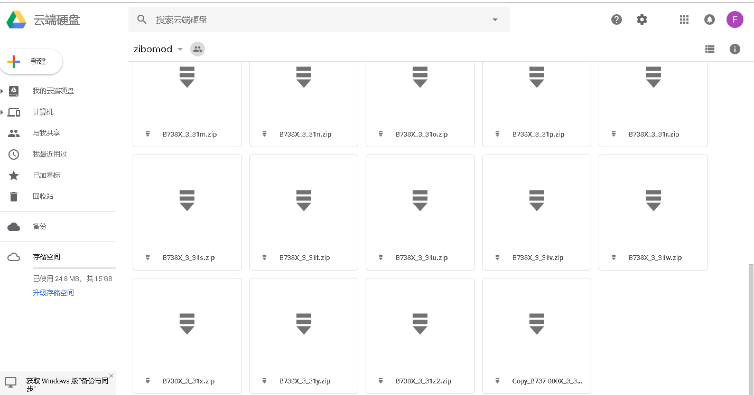Click small file icon beside B738X_3_31m.zip
Viewport: 754px width, 395px height.
click(x=148, y=134)
